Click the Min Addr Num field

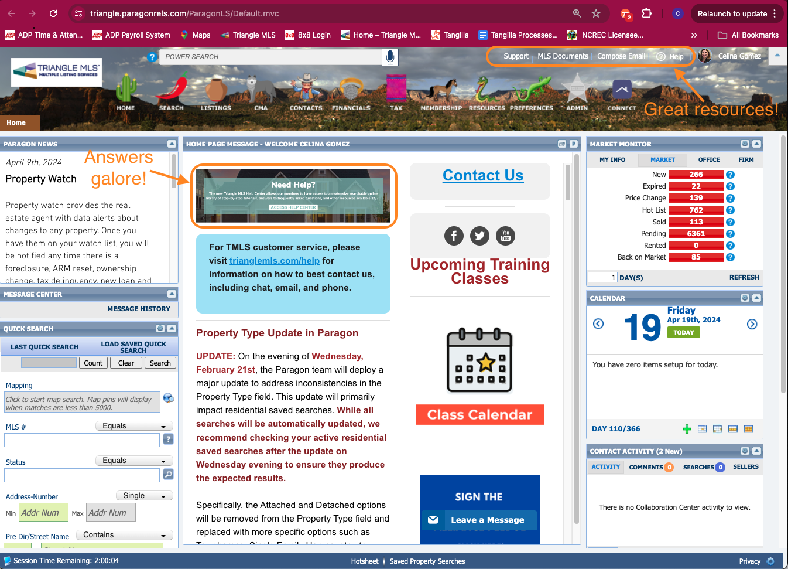[43, 513]
